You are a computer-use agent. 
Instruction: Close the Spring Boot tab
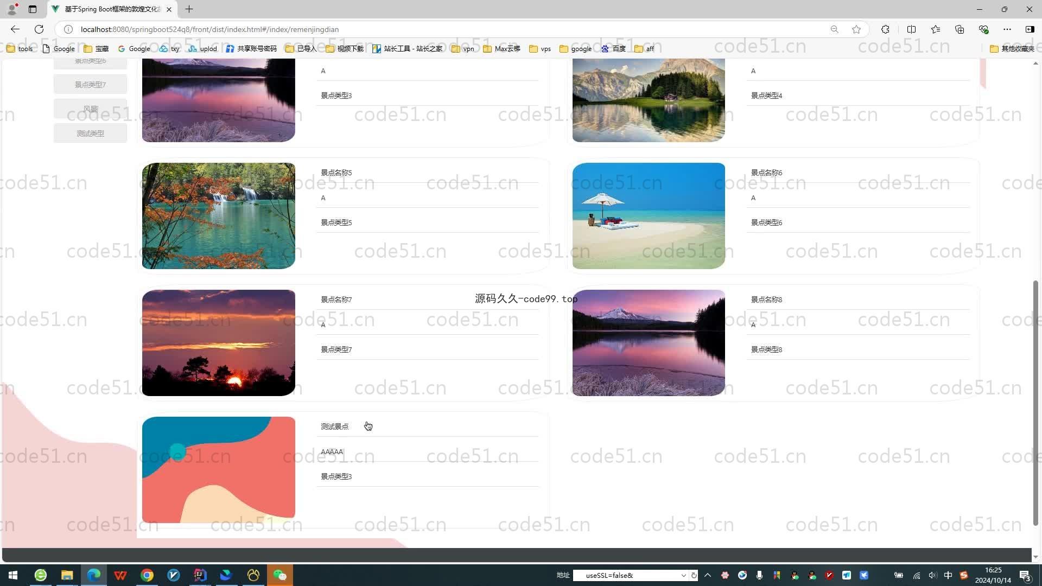tap(169, 9)
